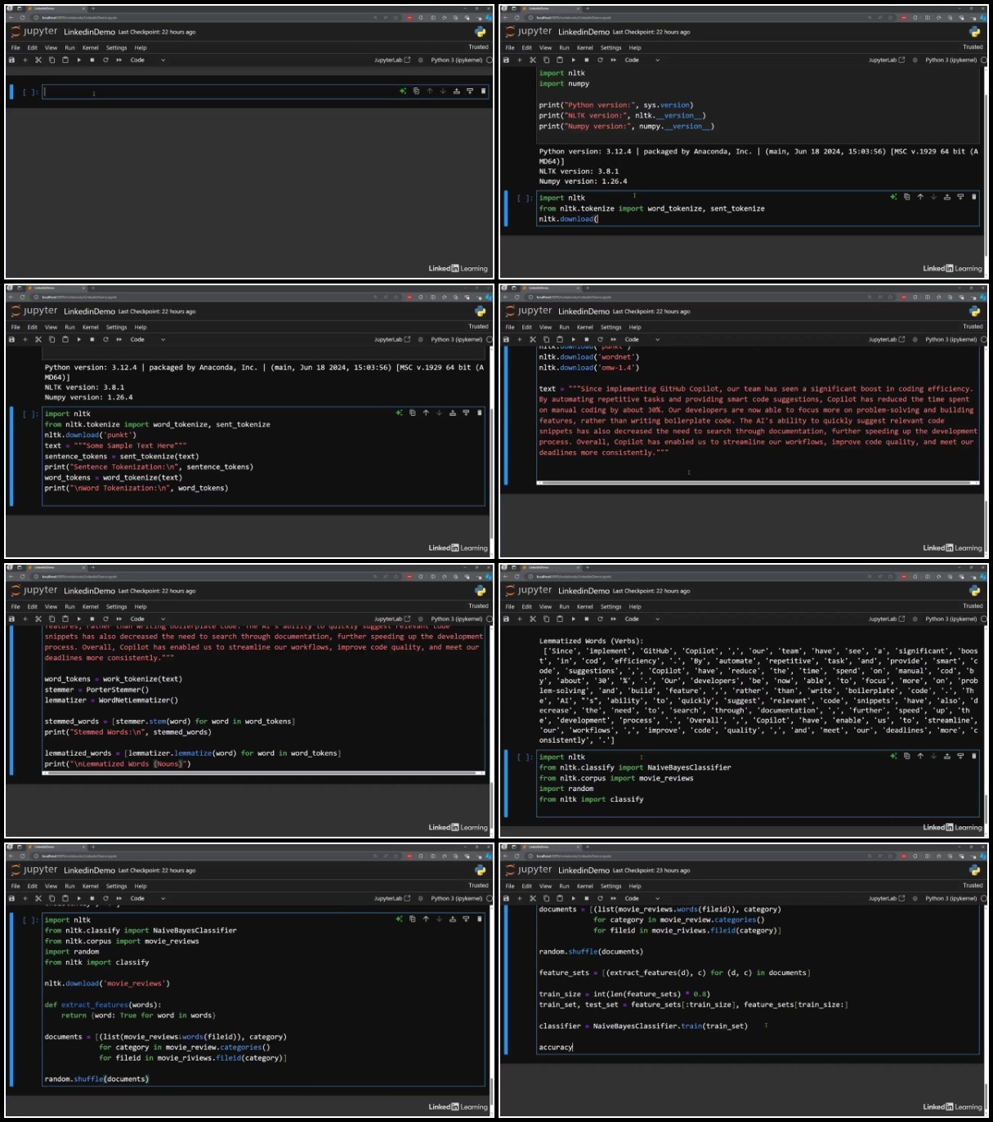Viewport: 993px width, 1122px height.
Task: Restart kernel icon in the 'Some Sample Text Here' pane
Action: coord(105,339)
